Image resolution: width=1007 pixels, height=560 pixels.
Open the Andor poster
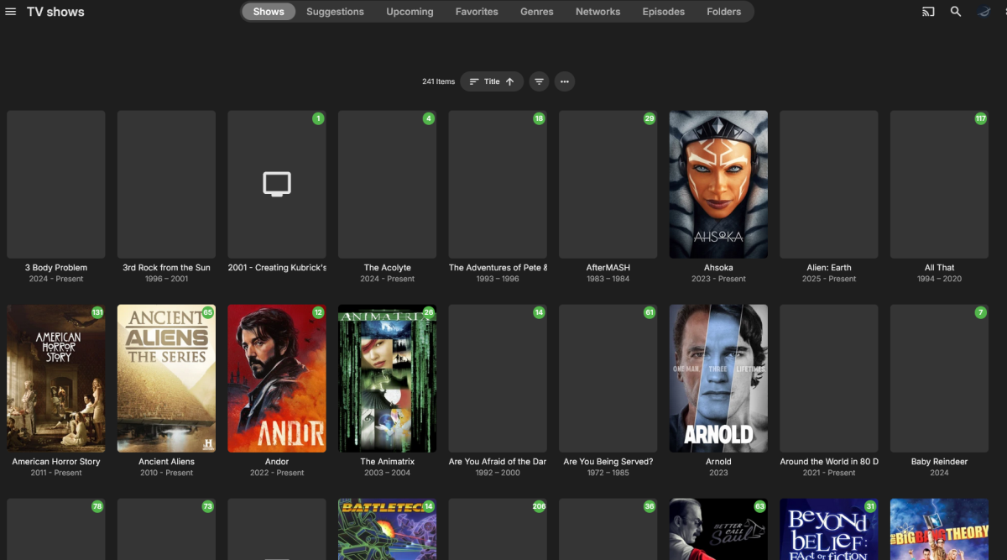pos(277,379)
